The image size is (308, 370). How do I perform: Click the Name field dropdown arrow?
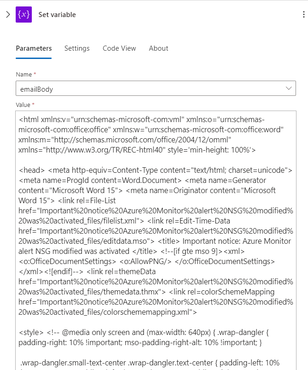click(290, 88)
